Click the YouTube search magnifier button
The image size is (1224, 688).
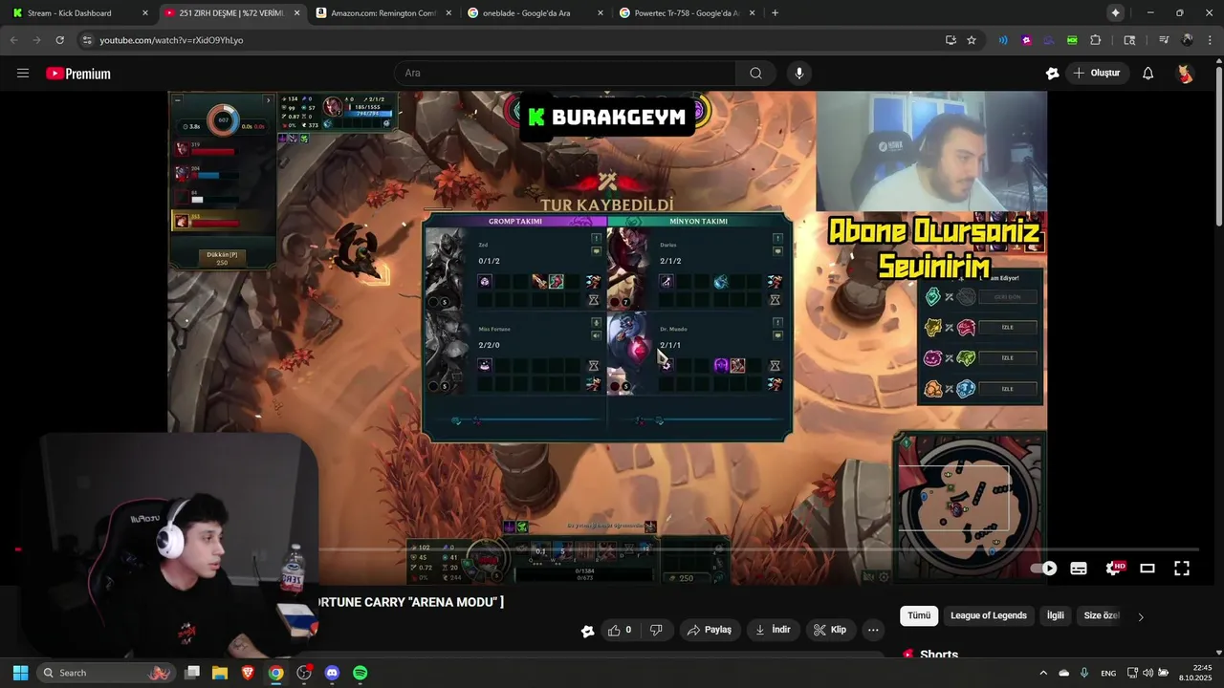click(x=755, y=74)
